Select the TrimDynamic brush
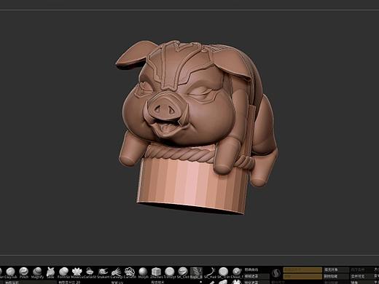The height and width of the screenshot is (284, 379). [x=169, y=272]
